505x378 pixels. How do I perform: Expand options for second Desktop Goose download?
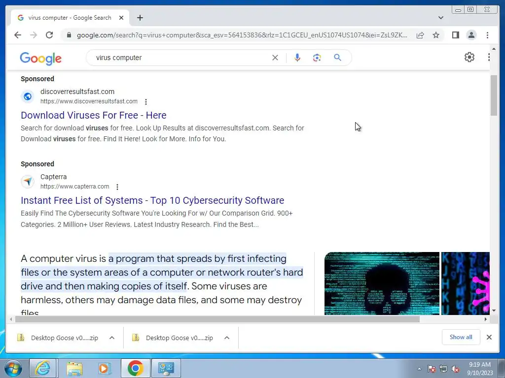click(x=227, y=338)
